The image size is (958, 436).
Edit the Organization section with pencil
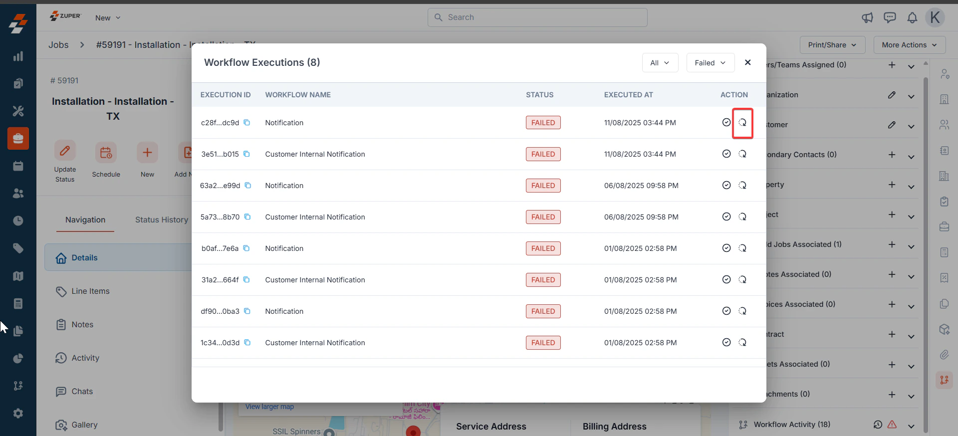tap(892, 95)
